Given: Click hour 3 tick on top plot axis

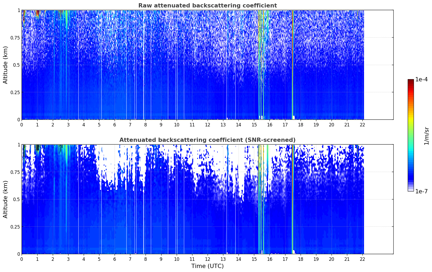Looking at the screenshot, I should pyautogui.click(x=68, y=125).
